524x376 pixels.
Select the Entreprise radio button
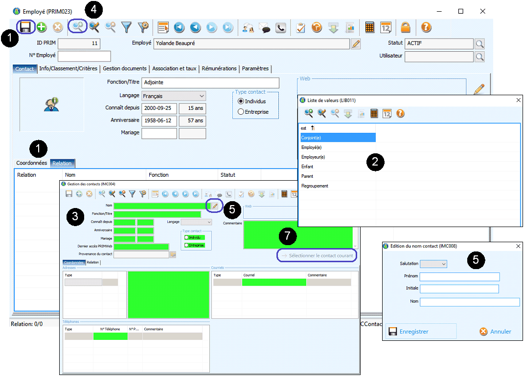(x=241, y=112)
